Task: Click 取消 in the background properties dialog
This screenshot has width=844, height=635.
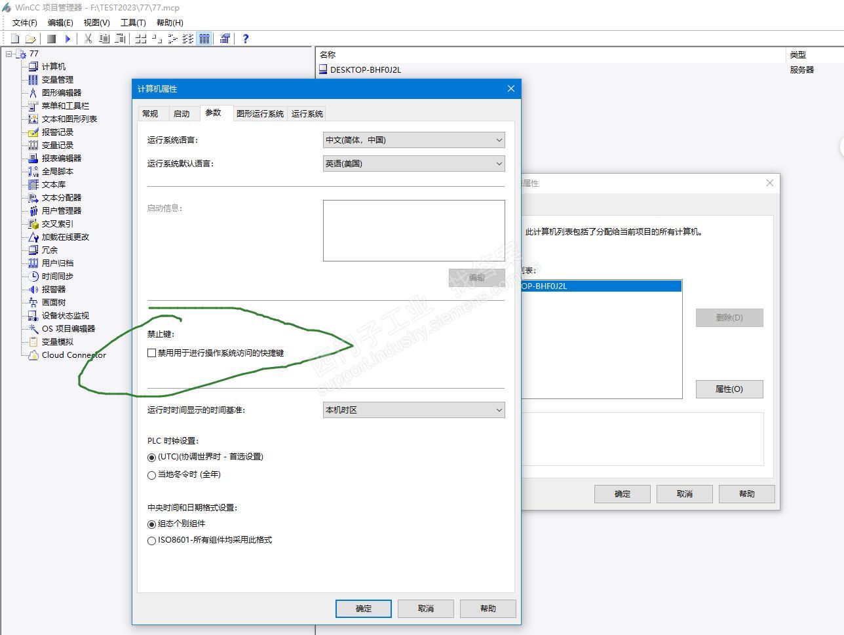Action: pyautogui.click(x=685, y=493)
